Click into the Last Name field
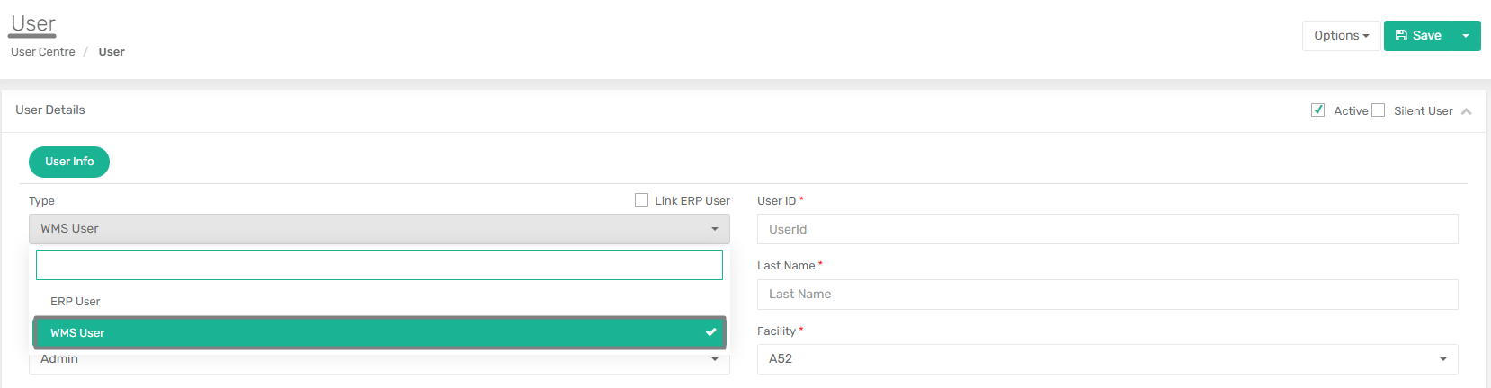Image resolution: width=1491 pixels, height=388 pixels. pos(1108,295)
